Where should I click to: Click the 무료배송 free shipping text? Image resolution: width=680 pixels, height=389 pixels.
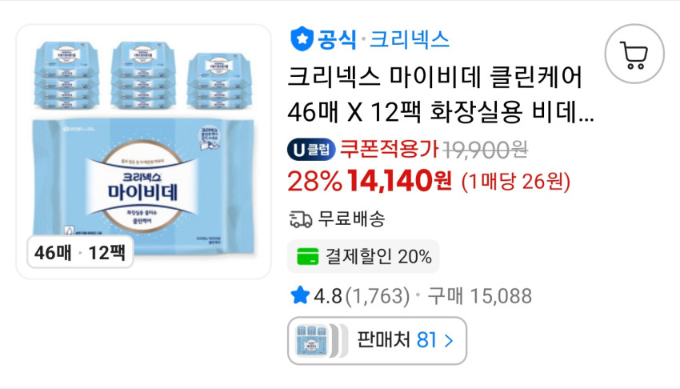pyautogui.click(x=352, y=219)
